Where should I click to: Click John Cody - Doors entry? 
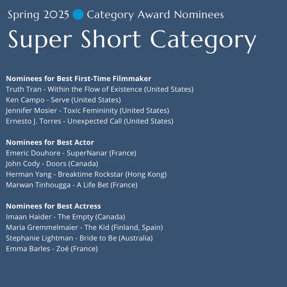(x=52, y=164)
